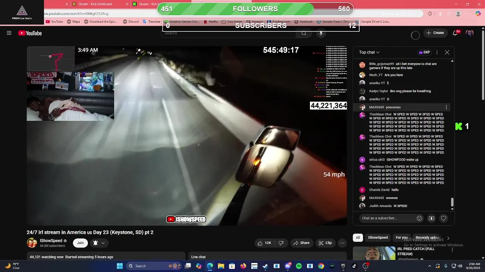
Task: Like the video with thumbs up
Action: pos(264,243)
